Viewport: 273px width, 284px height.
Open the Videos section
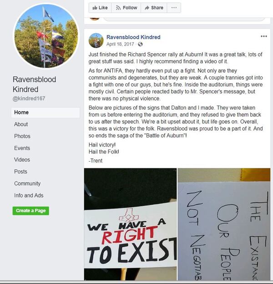pyautogui.click(x=22, y=160)
